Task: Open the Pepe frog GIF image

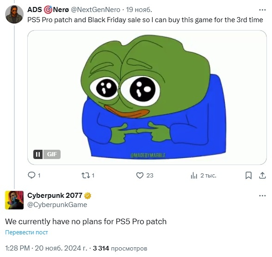Action: tap(147, 98)
